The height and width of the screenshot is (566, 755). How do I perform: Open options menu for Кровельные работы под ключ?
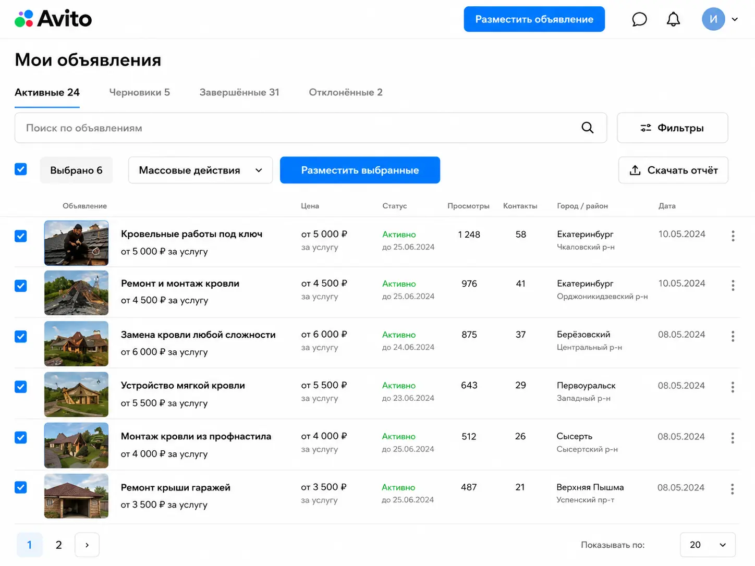pos(733,236)
